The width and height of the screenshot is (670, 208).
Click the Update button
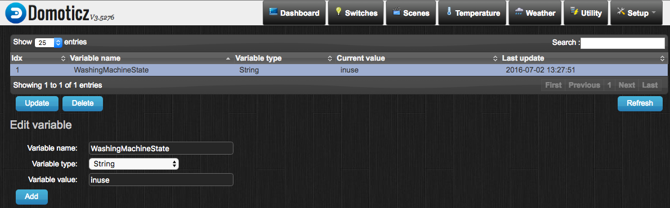(x=37, y=103)
